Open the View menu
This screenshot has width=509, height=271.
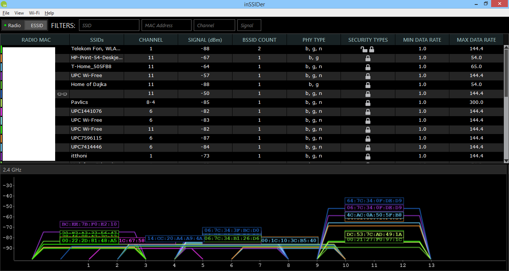(x=19, y=13)
